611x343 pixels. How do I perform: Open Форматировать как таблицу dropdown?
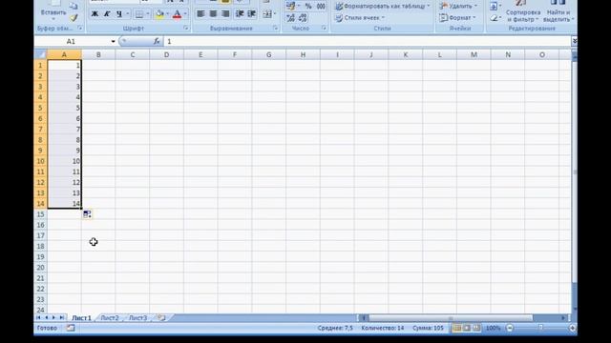383,6
